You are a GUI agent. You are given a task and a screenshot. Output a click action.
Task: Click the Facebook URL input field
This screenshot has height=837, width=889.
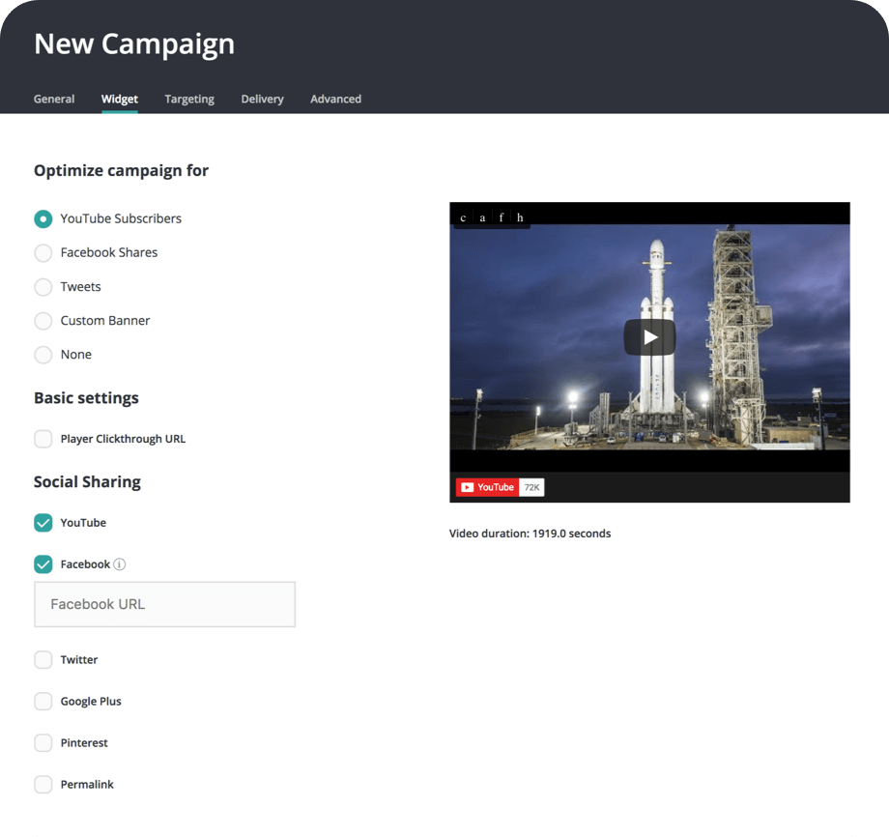pyautogui.click(x=164, y=604)
